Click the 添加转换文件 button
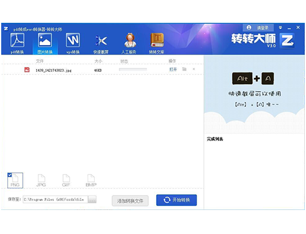 (x=130, y=201)
